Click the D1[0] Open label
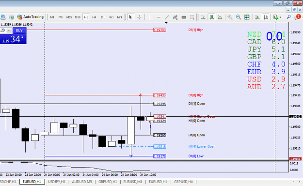This screenshot has width=303, height=186. pyautogui.click(x=196, y=135)
